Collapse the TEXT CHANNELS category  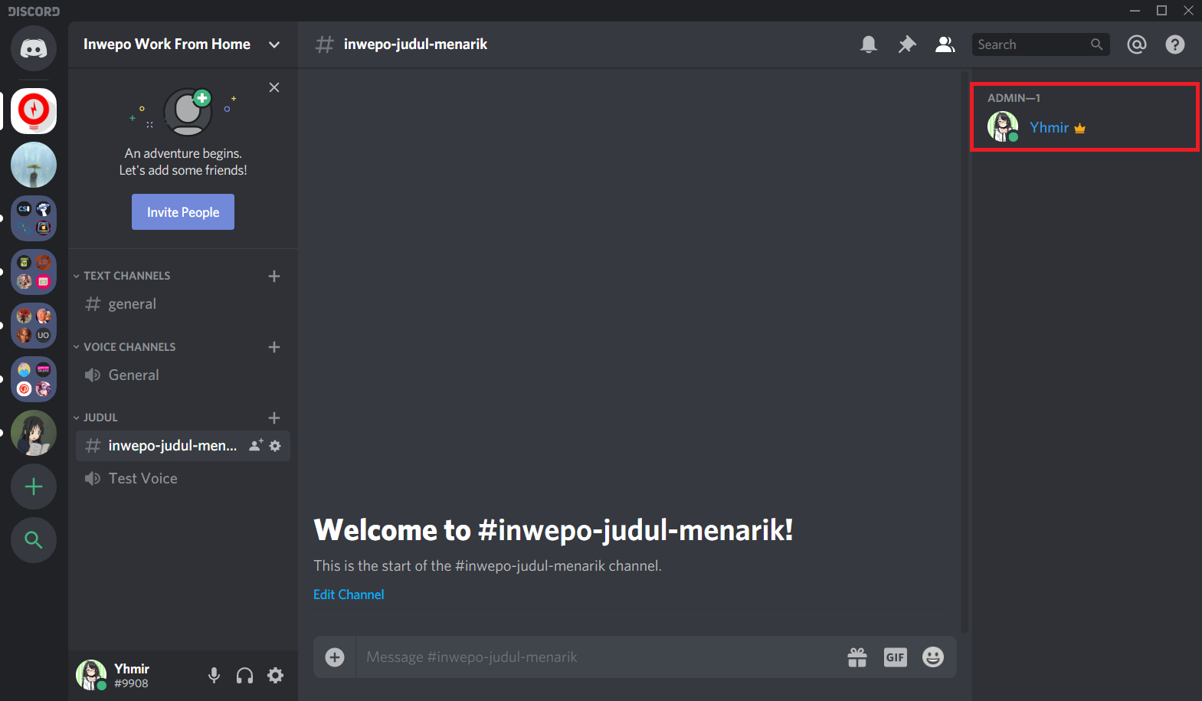[123, 276]
